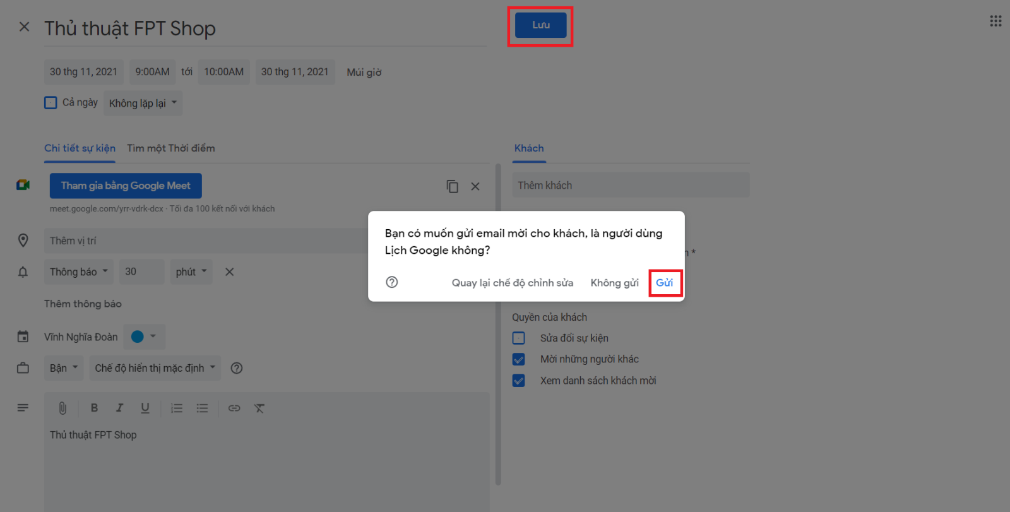Toggle underline formatting in description
Screen dimensions: 1010x512
coord(145,408)
